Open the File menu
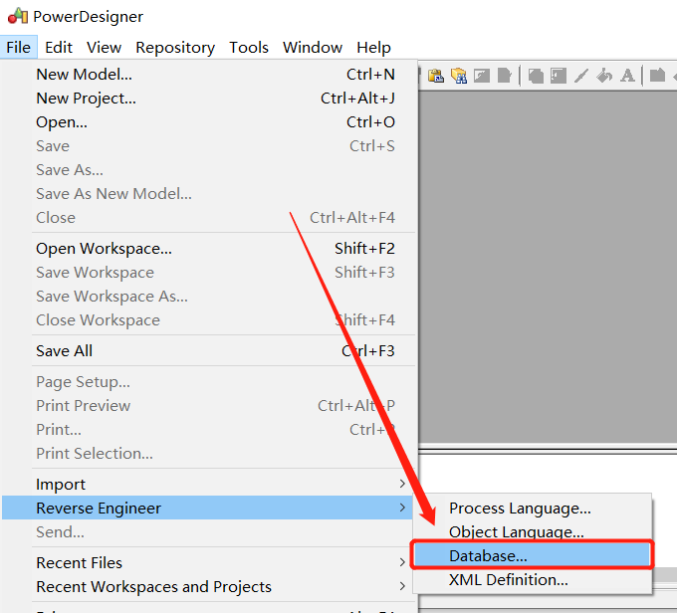The width and height of the screenshot is (677, 613). (19, 47)
